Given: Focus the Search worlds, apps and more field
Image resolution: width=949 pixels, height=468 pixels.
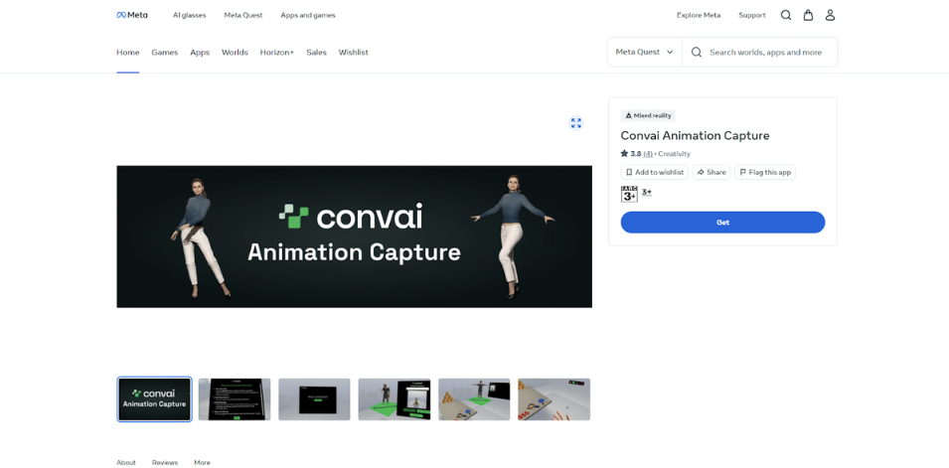Looking at the screenshot, I should pyautogui.click(x=760, y=52).
